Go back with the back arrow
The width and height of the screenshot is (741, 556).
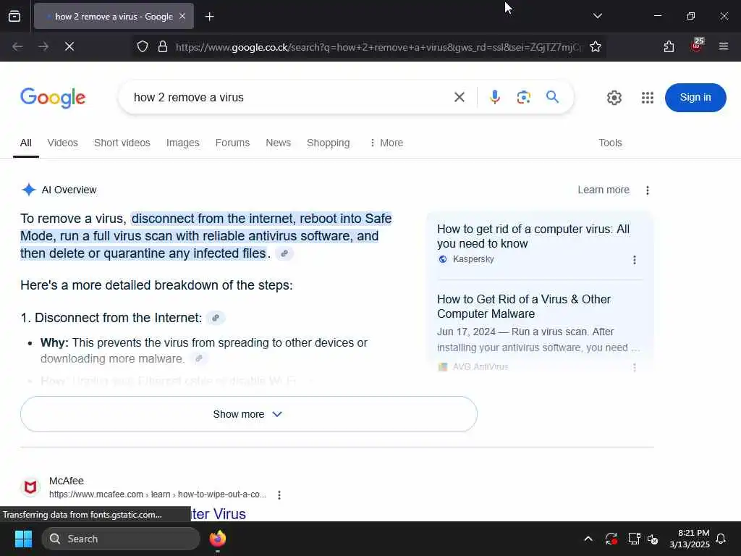[x=17, y=46]
